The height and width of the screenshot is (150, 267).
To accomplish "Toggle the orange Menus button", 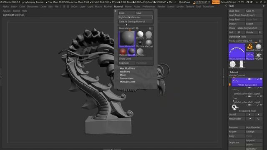I will [216, 2].
